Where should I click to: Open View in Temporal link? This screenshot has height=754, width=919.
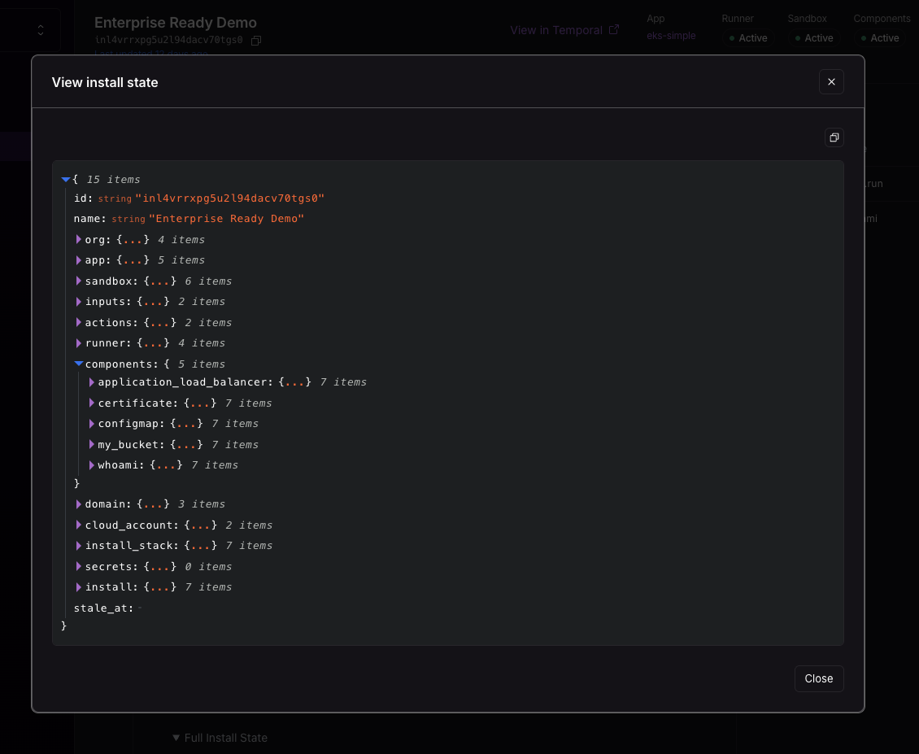[556, 30]
